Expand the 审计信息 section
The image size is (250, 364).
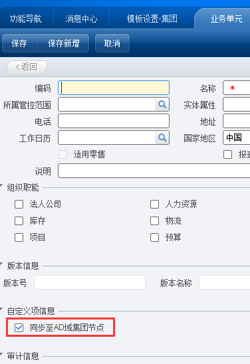[1, 353]
